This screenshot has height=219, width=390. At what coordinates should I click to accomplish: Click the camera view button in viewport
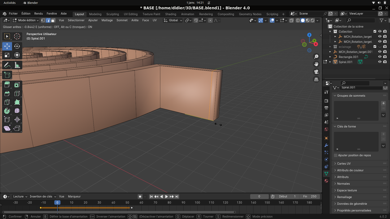(316, 72)
